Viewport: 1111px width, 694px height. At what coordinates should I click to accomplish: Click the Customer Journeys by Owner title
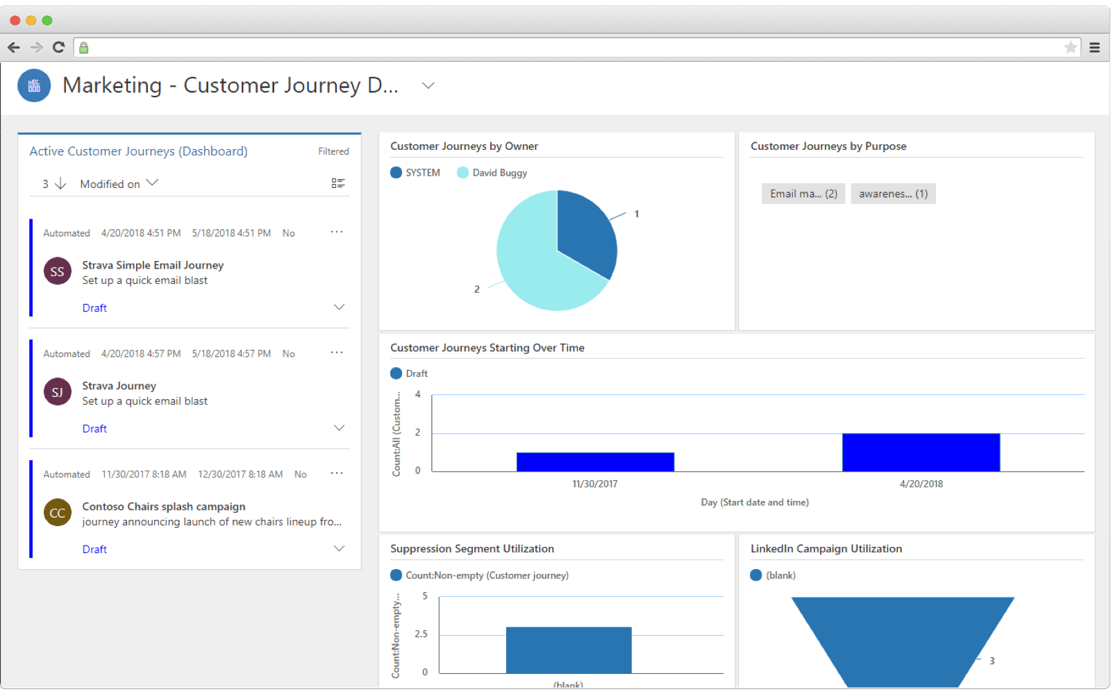(464, 146)
